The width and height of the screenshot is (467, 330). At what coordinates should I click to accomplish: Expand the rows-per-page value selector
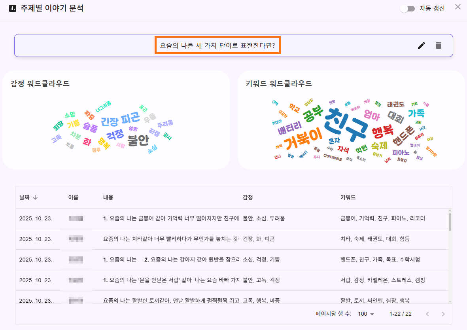pyautogui.click(x=364, y=314)
